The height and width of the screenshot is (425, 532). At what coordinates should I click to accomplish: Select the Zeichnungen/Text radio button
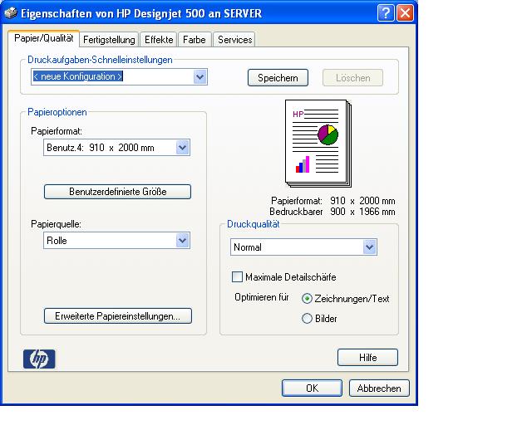(307, 299)
